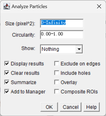Uncheck Add to Manager

click(7, 92)
